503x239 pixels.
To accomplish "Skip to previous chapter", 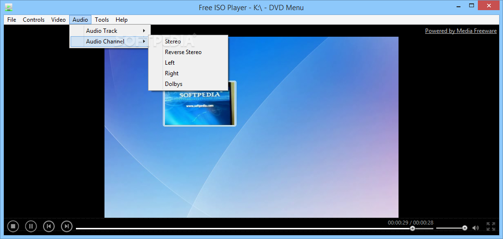I will pos(49,226).
